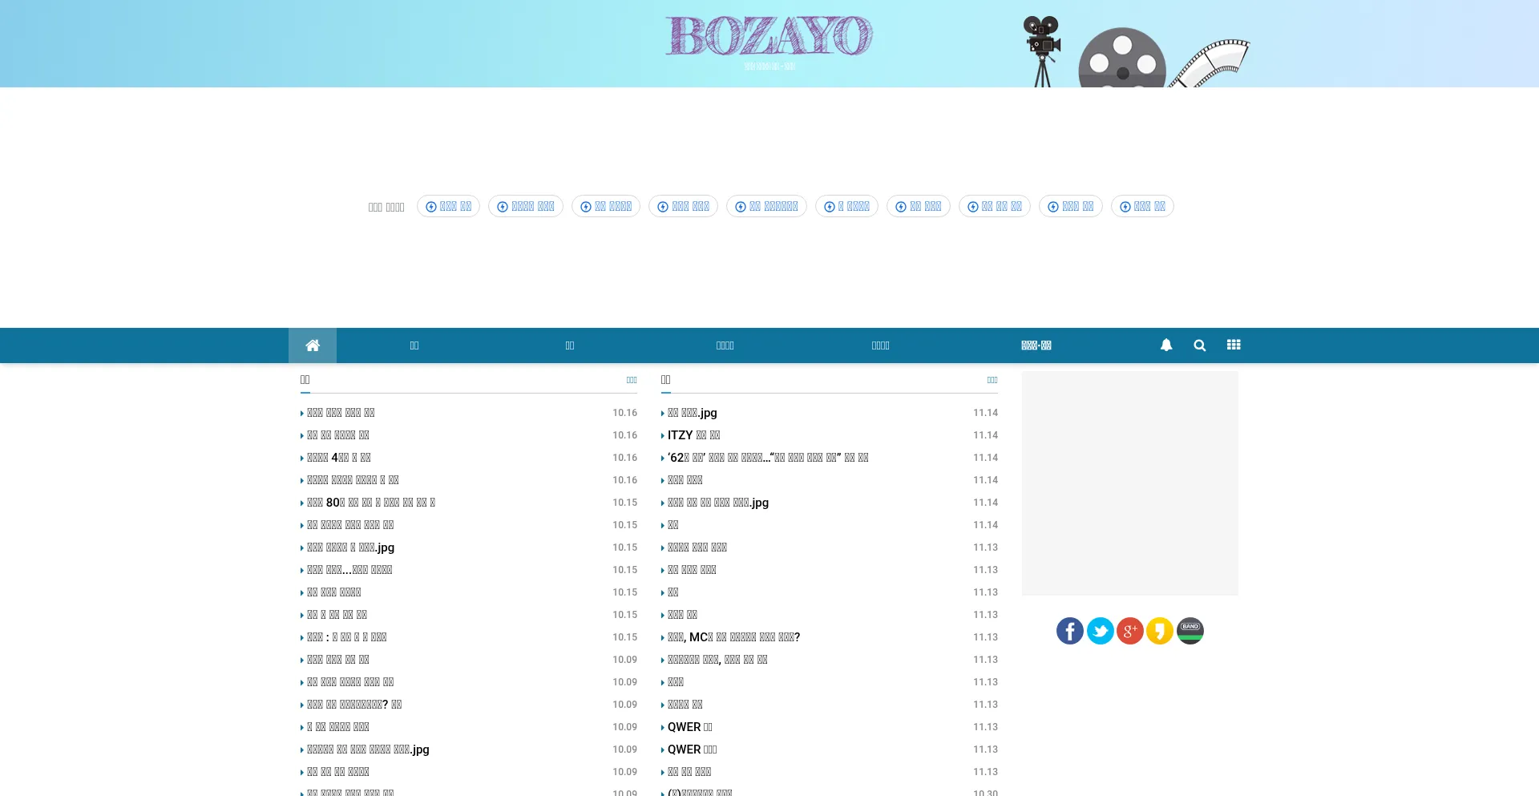The height and width of the screenshot is (796, 1539).
Task: Open the 10.15 post with an ellipsis in its title
Action: [349, 570]
